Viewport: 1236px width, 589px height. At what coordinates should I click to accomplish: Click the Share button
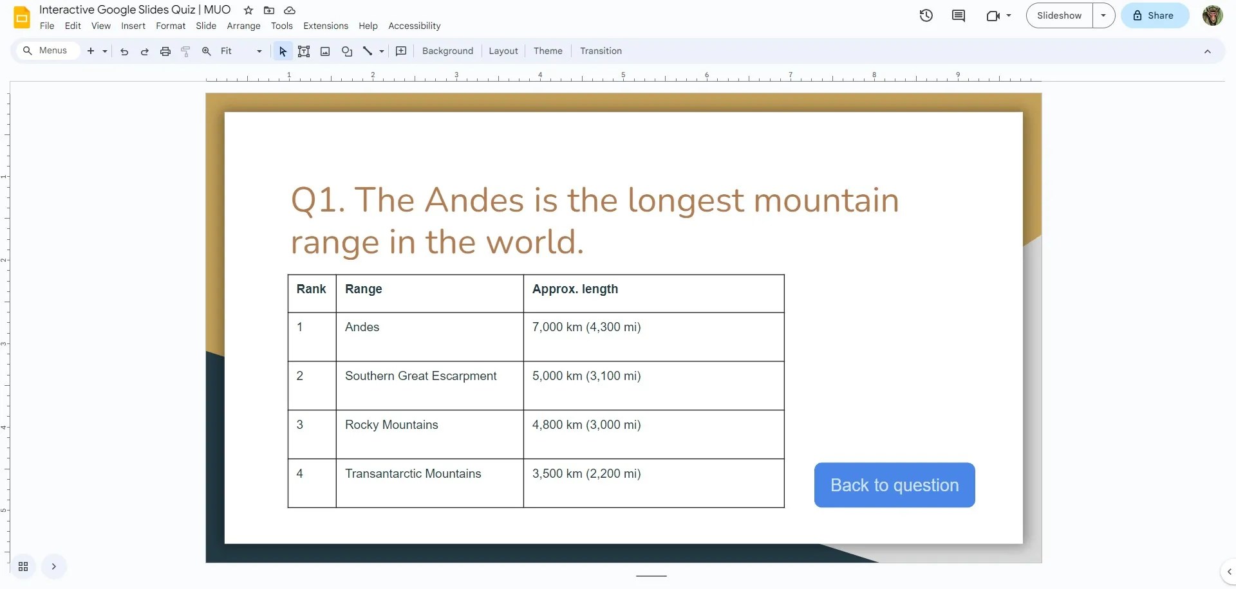coord(1154,15)
